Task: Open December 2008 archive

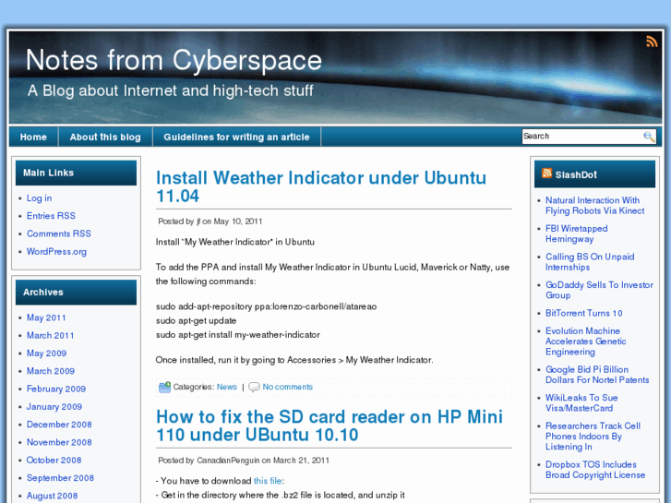Action: tap(59, 425)
